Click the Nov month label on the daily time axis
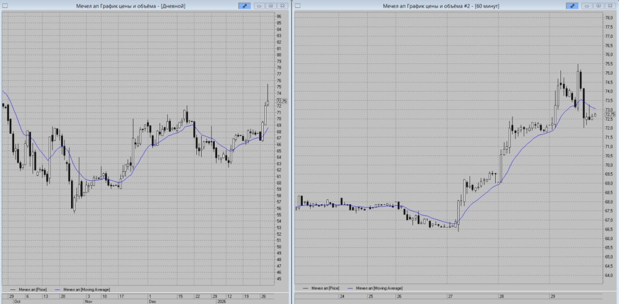 [x=88, y=302]
